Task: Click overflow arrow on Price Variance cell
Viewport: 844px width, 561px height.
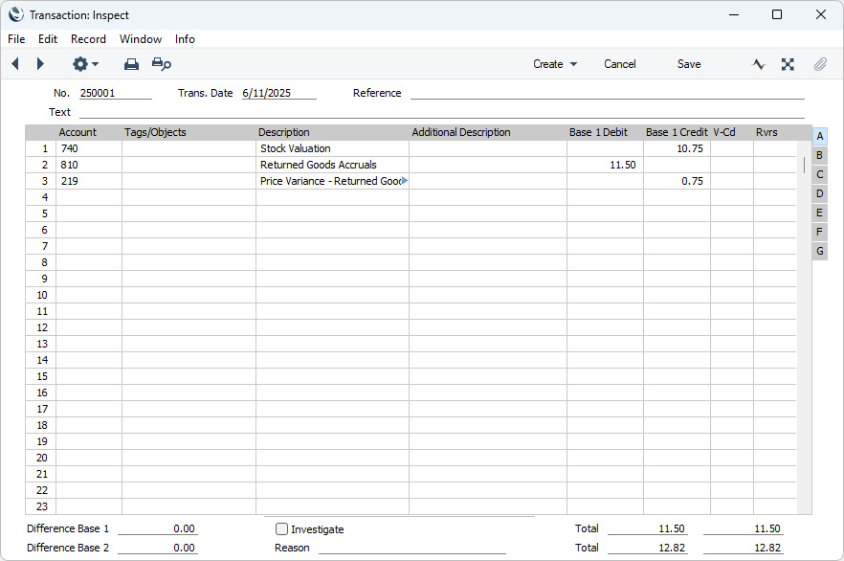Action: [x=405, y=180]
